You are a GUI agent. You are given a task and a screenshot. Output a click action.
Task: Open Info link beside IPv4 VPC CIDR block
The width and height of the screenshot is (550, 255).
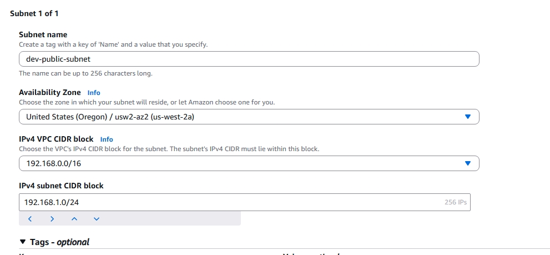107,139
